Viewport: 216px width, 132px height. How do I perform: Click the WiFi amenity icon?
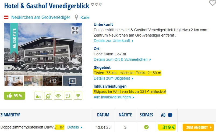58,96
